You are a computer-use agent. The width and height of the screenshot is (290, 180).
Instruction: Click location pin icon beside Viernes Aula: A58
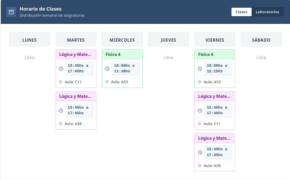pos(200,166)
